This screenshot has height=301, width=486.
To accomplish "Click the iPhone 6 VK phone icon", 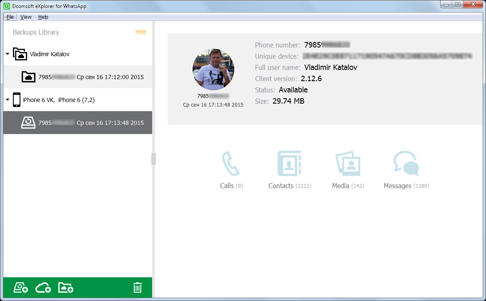I will tap(17, 100).
